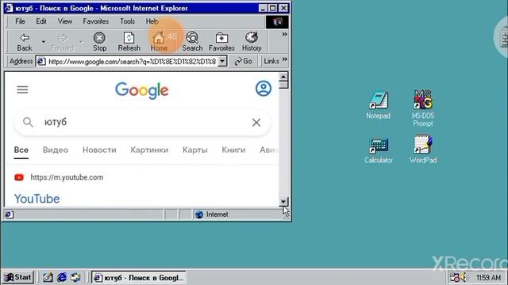Open the https://m.youtube.com result URL

67,177
